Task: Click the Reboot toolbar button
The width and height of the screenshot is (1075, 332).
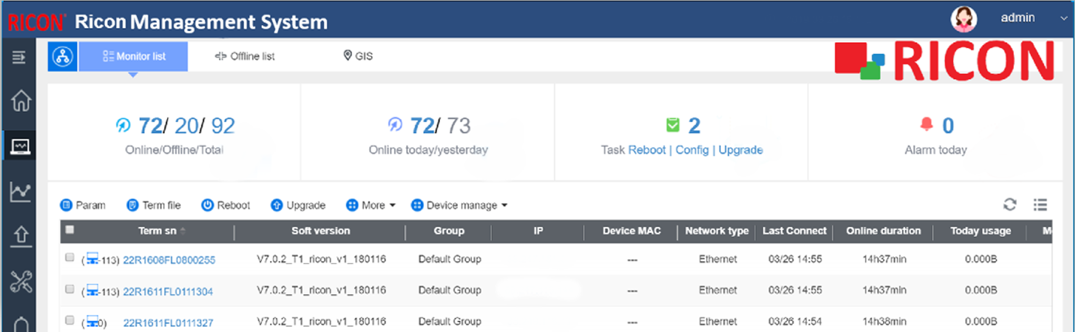Action: point(226,205)
